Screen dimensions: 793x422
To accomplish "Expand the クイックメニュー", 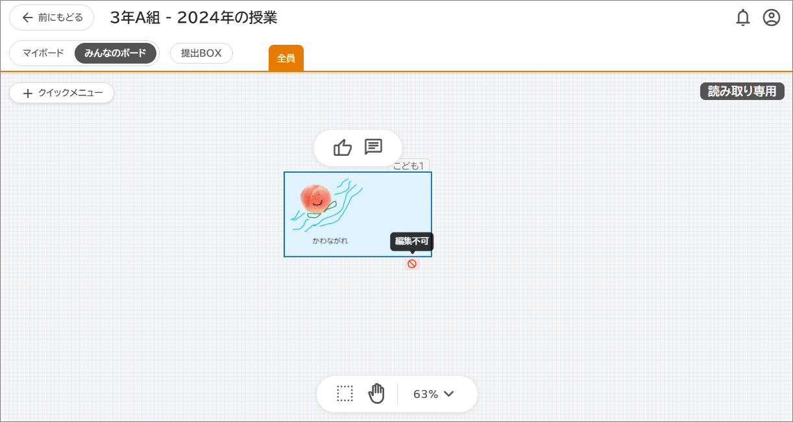I will (x=62, y=93).
